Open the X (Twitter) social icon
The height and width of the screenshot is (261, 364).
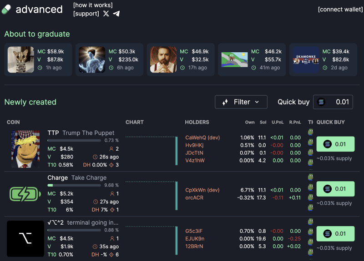pyautogui.click(x=106, y=14)
